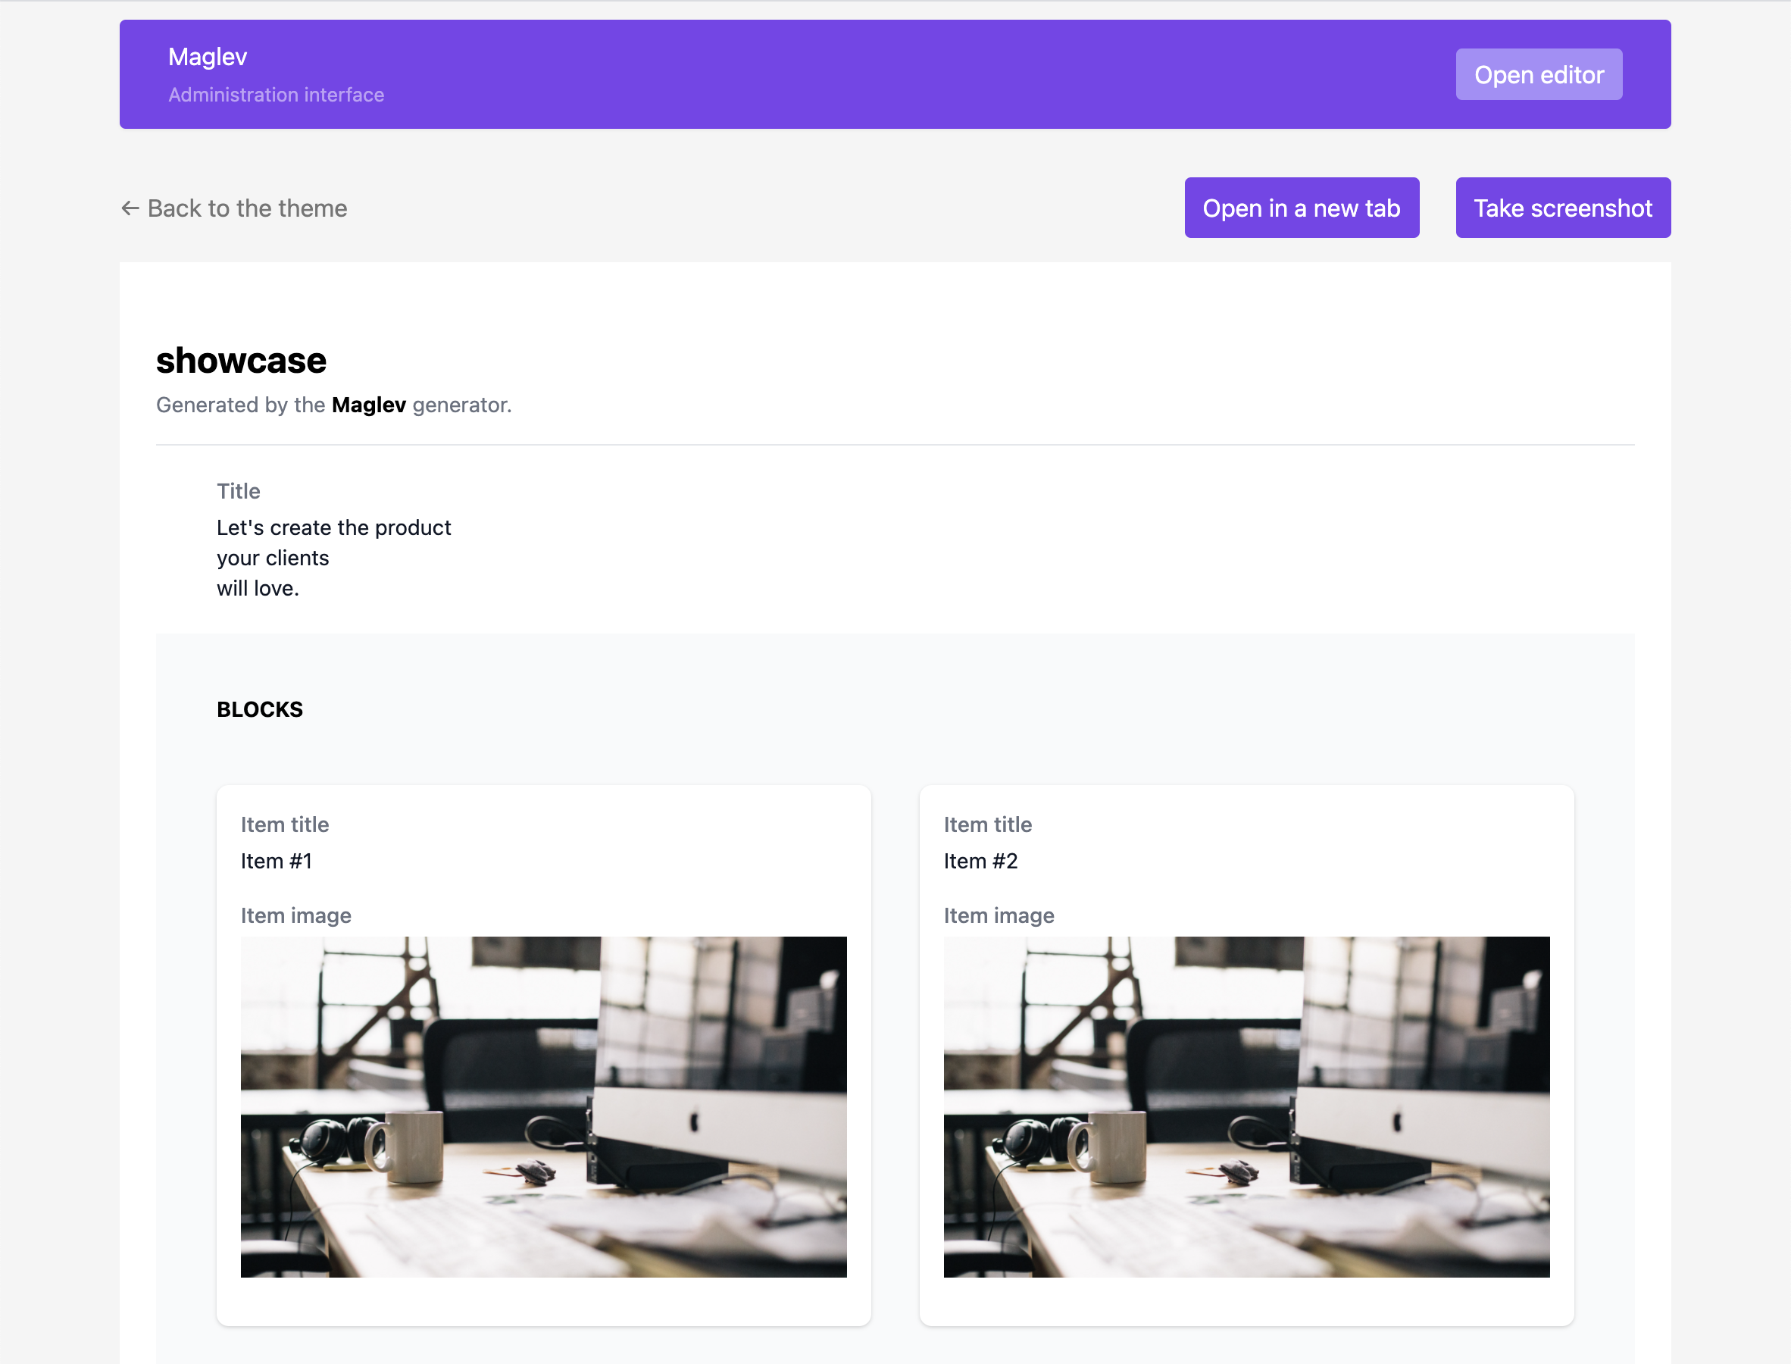The image size is (1791, 1364).
Task: Click the back arrow icon next to theme link
Action: [x=130, y=208]
